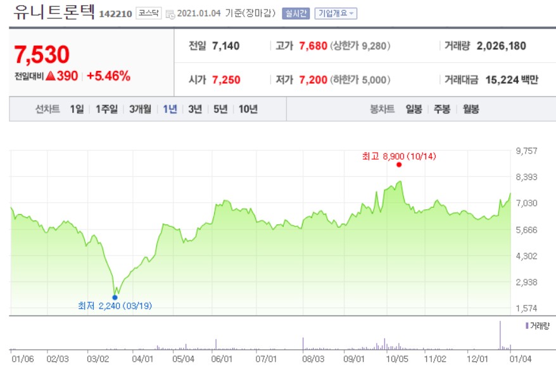Click the current price 7,530
Viewport: 556px width, 372px height.
42,55
